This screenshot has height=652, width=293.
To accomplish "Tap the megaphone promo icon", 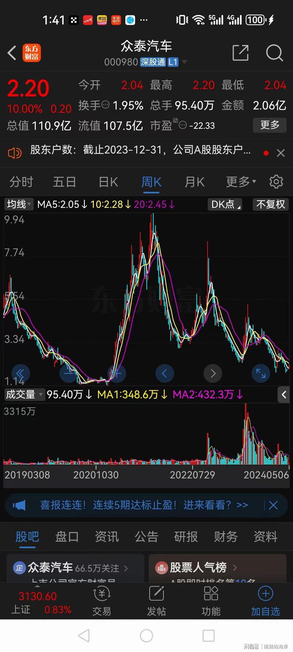I will tap(19, 505).
